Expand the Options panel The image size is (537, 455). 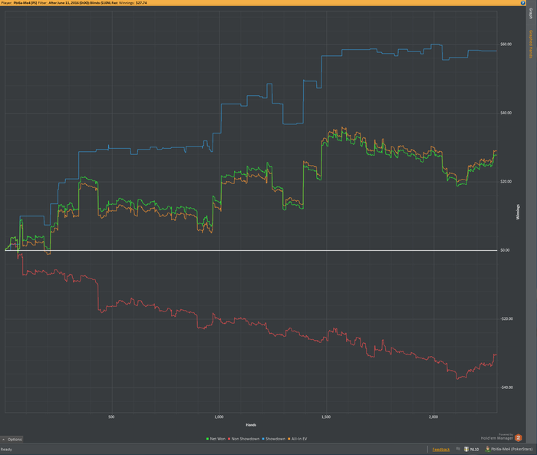(x=12, y=439)
